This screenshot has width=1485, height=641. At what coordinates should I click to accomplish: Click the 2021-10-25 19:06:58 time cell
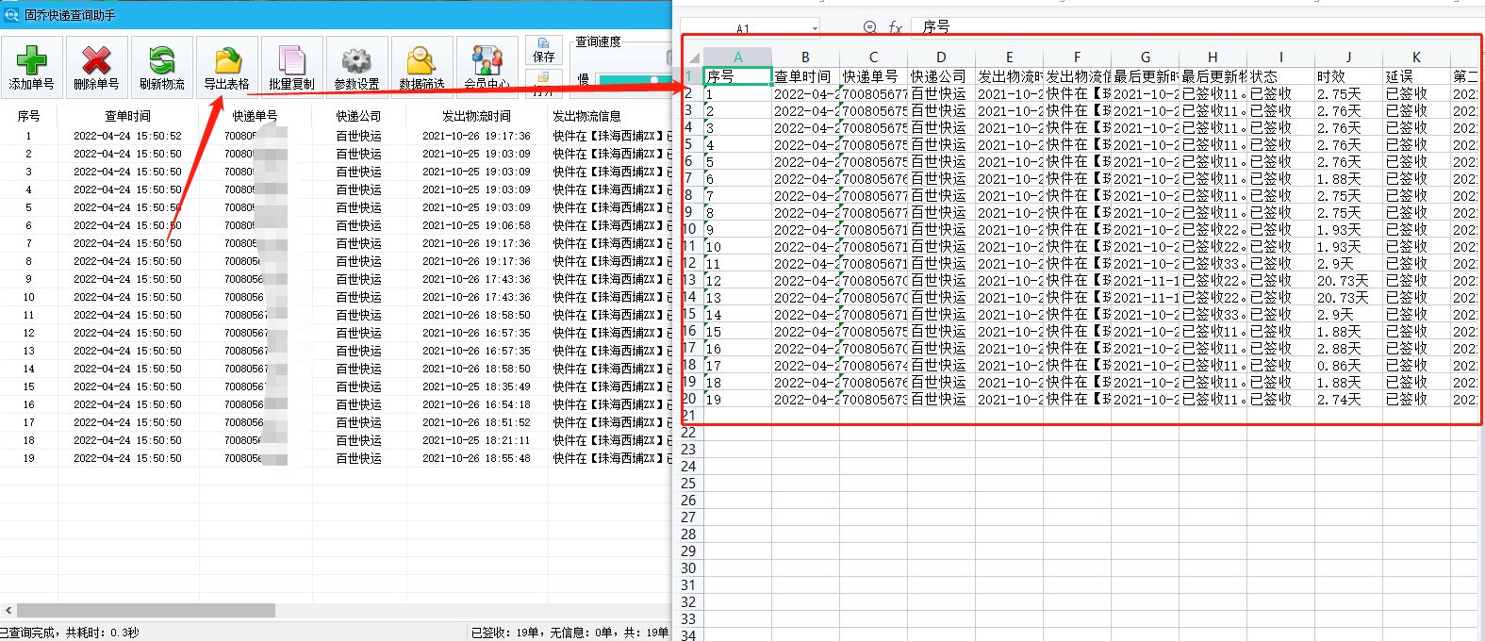[476, 225]
